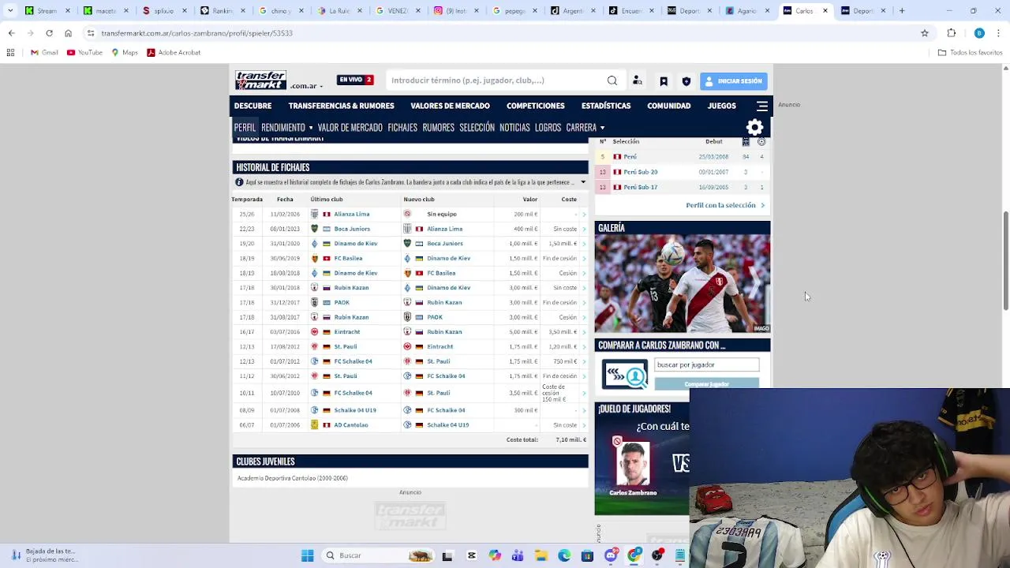Open Microsoft Edge from the taskbar
This screenshot has height=568, width=1010.
[564, 555]
